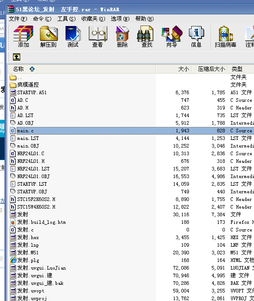Go up one level with arrow button
This screenshot has width=254, height=301.
[17, 57]
